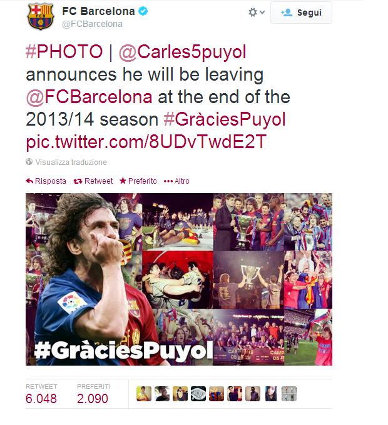Open the #GràciesPuyol collage photo

coord(179,279)
